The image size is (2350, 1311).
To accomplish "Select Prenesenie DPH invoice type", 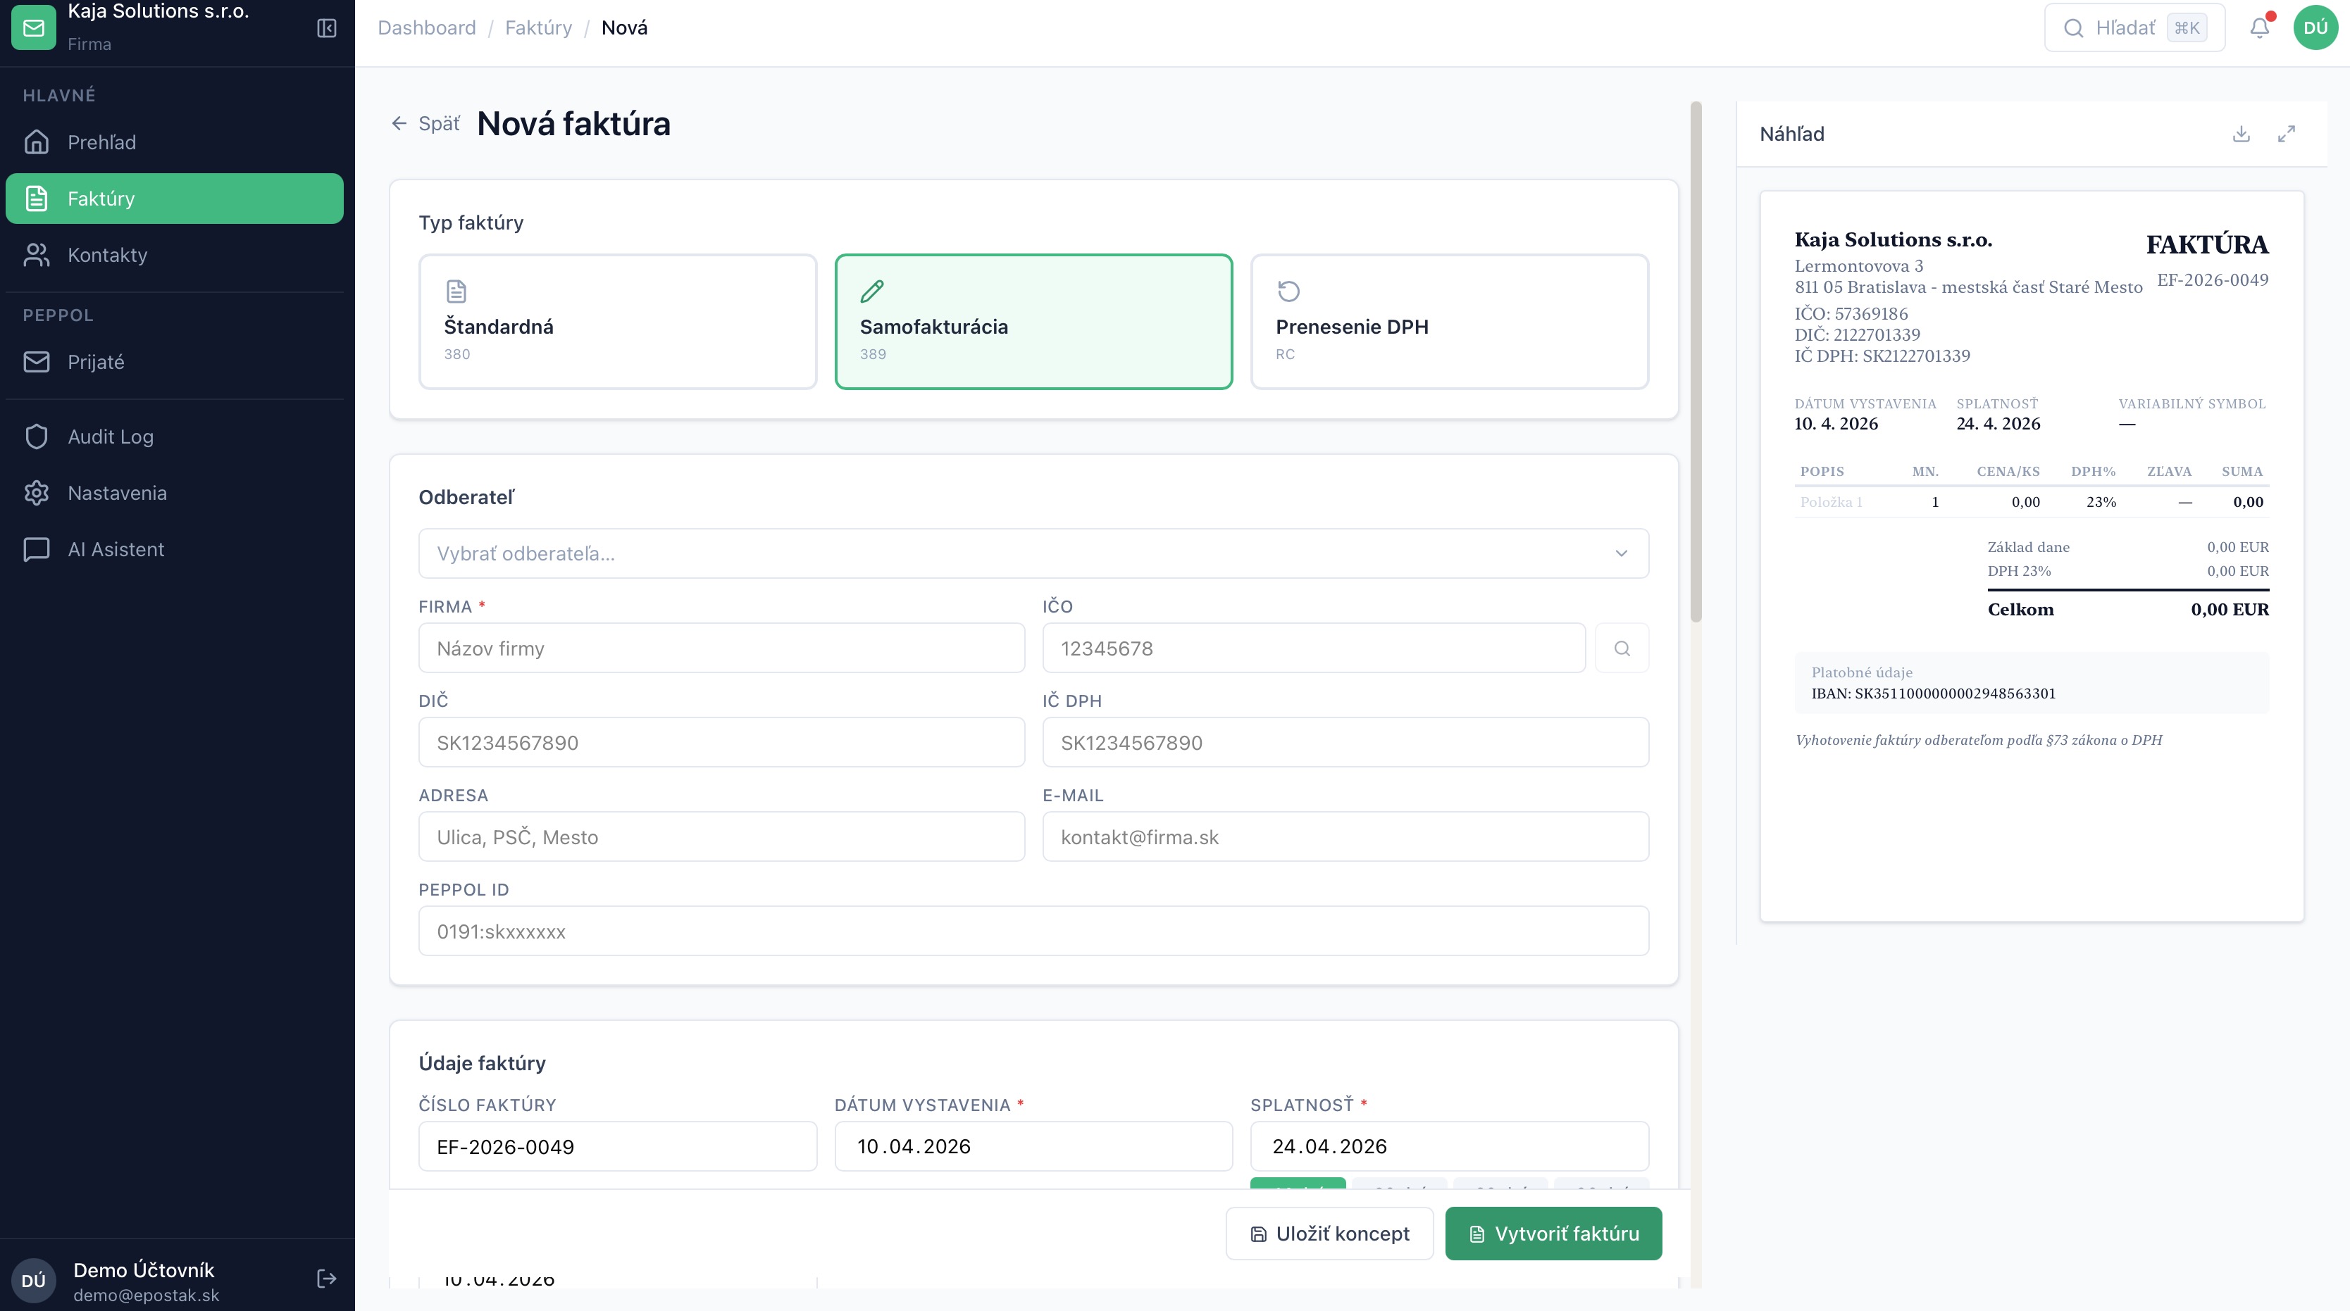I will [x=1449, y=322].
